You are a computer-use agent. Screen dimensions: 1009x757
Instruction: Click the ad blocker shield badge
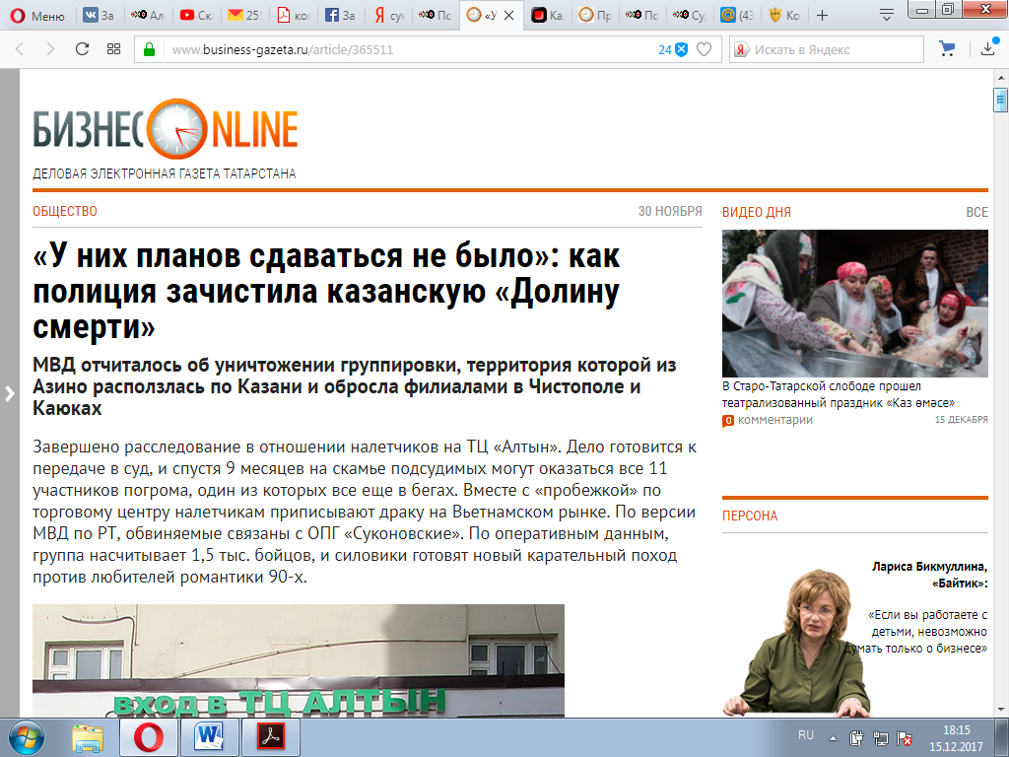click(680, 49)
